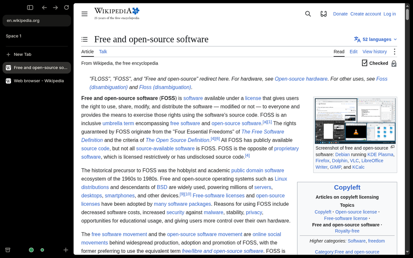Click the Space 1 label
The height and width of the screenshot is (258, 413).
13,36
